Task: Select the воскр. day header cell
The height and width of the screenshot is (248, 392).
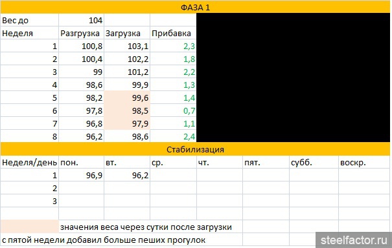Action: tap(364, 163)
